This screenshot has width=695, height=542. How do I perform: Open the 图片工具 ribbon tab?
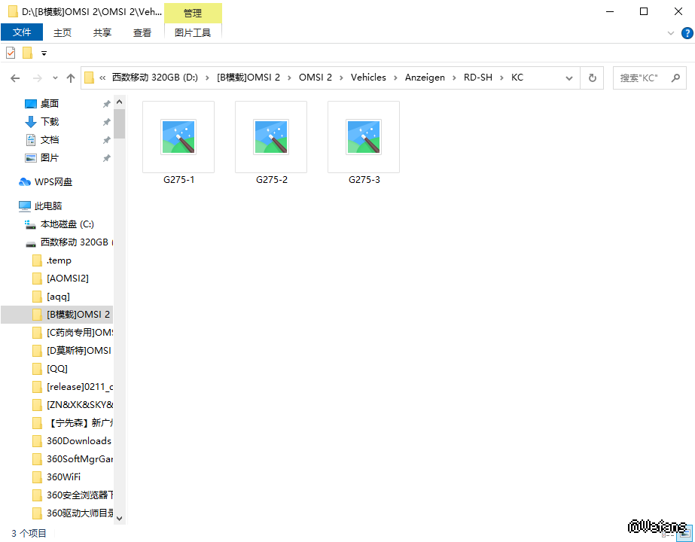pyautogui.click(x=193, y=32)
